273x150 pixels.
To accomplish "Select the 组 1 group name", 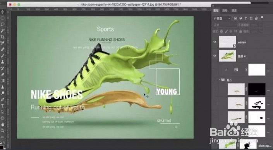I will [229, 80].
